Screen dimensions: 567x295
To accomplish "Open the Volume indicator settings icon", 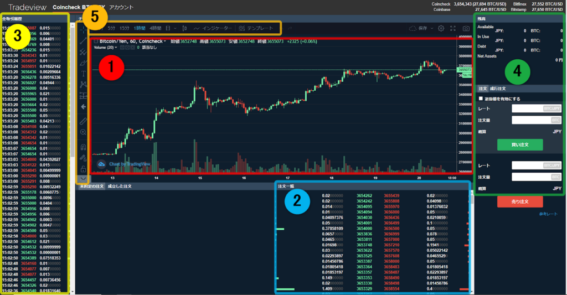I will [127, 48].
